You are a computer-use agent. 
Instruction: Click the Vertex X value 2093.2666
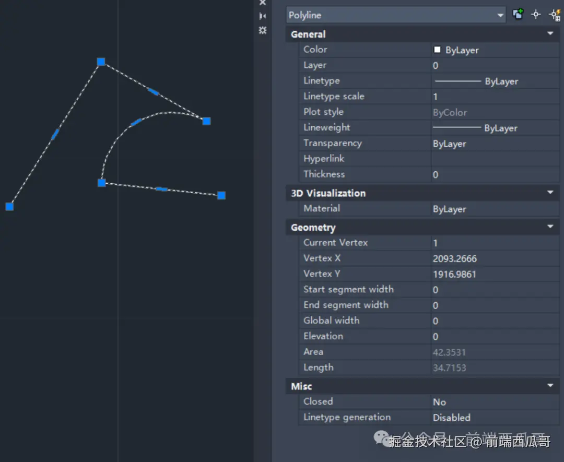click(495, 258)
